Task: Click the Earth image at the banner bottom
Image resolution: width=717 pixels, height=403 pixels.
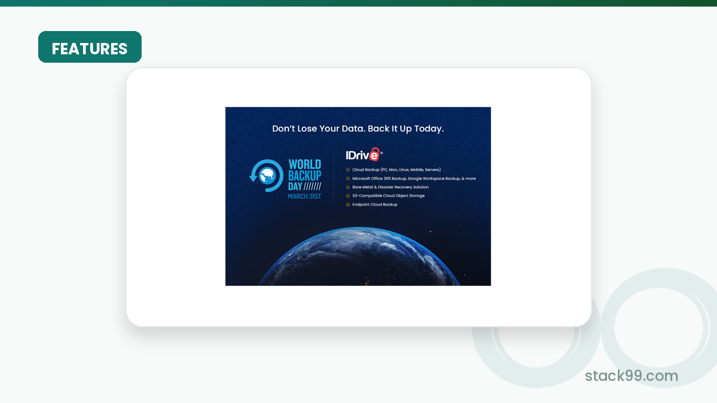Action: (x=358, y=257)
